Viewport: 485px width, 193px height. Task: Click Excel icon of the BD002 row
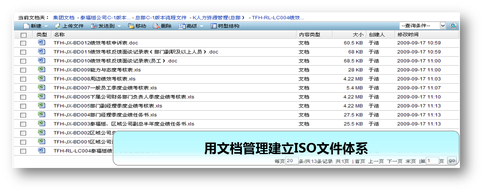point(41,133)
